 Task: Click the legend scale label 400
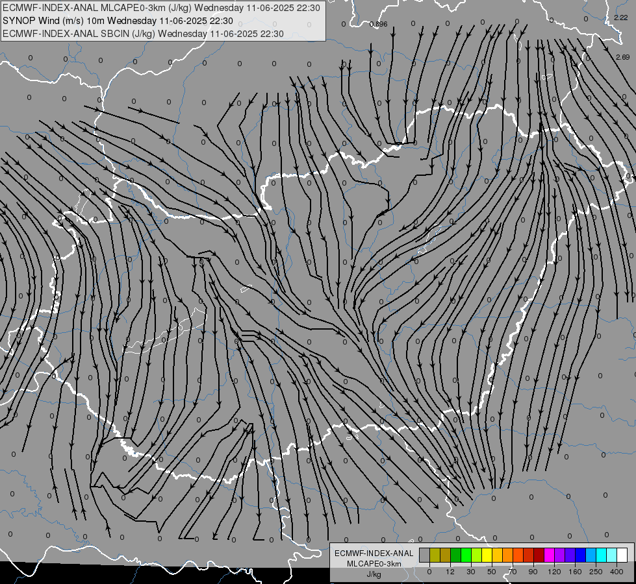[617, 572]
